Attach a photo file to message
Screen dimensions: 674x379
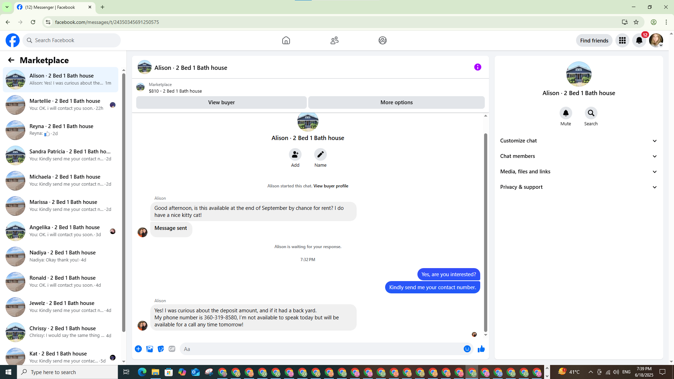[x=150, y=349]
